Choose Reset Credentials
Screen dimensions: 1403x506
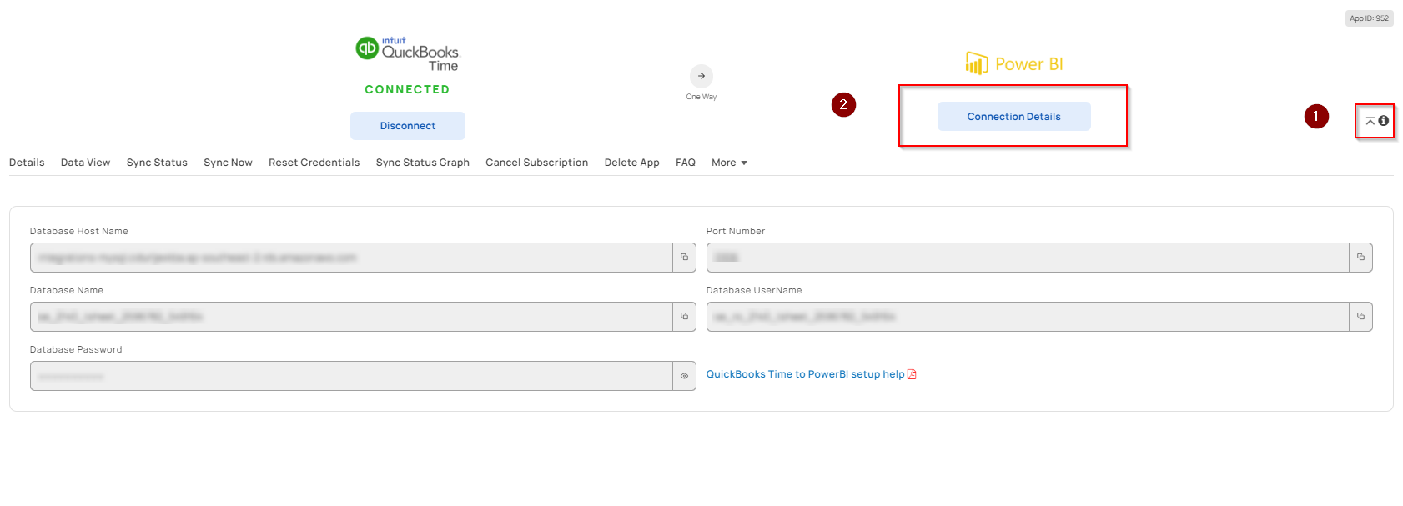tap(314, 163)
